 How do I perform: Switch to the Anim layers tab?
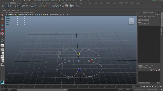(152, 66)
